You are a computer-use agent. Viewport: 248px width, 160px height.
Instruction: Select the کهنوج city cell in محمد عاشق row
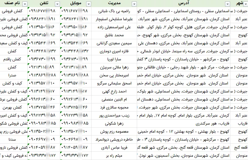click(x=239, y=35)
